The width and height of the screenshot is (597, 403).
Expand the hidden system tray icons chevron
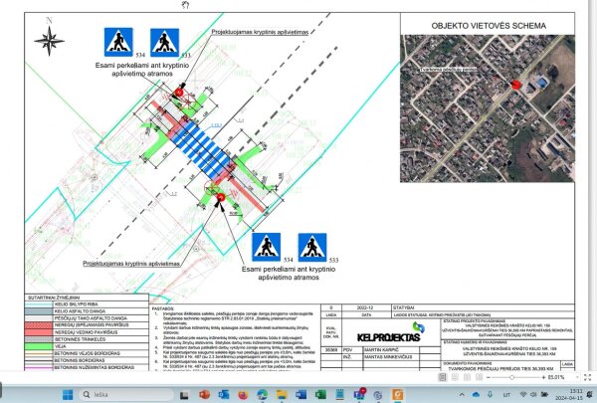[x=462, y=395]
